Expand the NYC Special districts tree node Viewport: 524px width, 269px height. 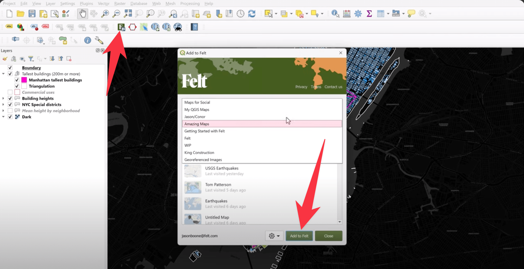click(x=3, y=105)
